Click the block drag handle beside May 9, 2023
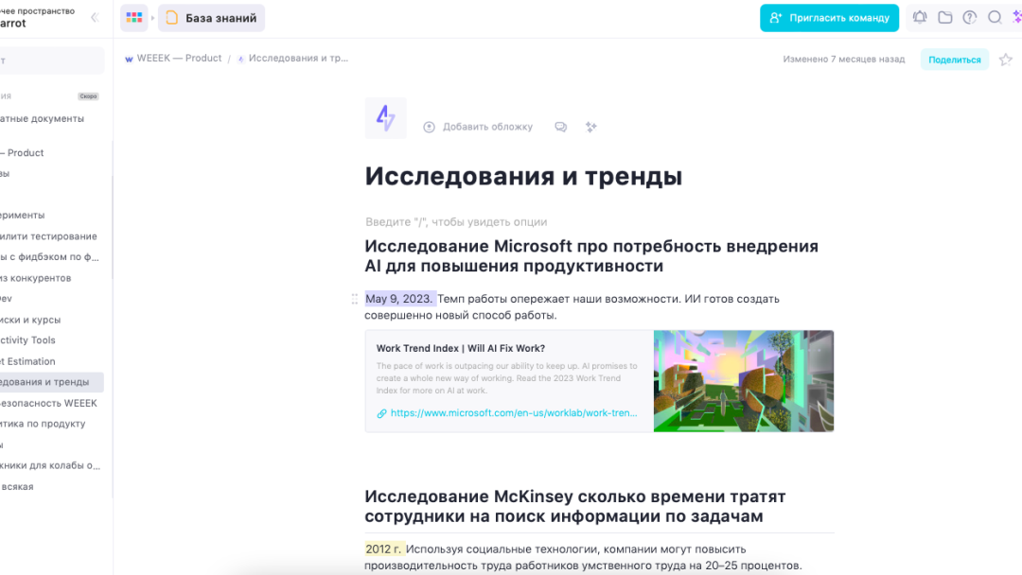The image size is (1022, 575). pyautogui.click(x=355, y=299)
